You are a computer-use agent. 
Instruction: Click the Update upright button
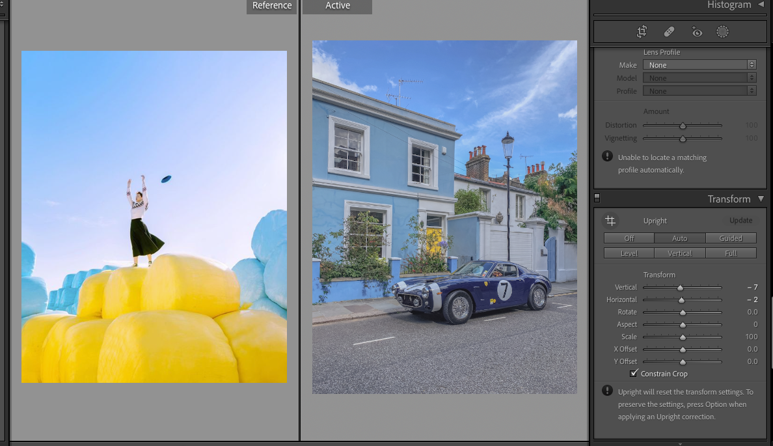(741, 221)
